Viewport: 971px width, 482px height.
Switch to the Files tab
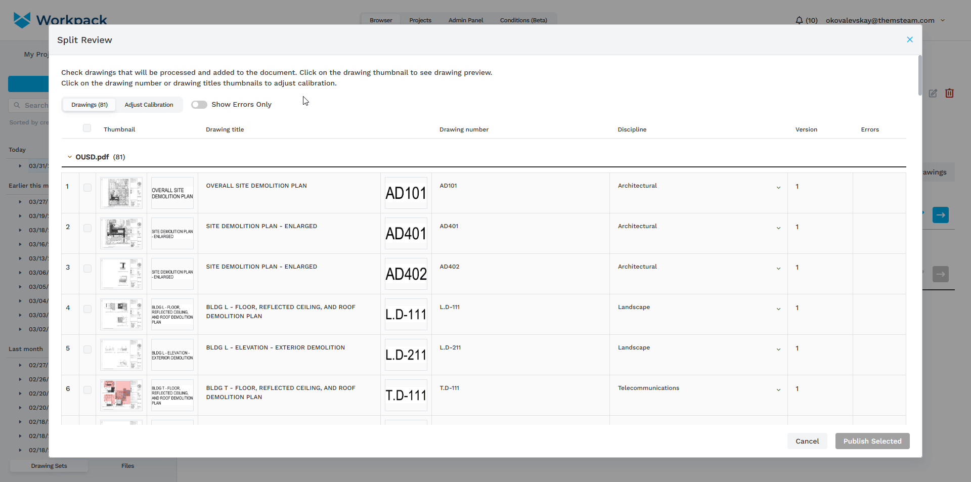click(127, 466)
